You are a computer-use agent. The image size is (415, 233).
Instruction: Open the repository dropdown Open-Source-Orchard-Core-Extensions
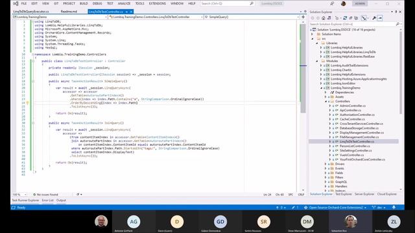[x=335, y=207]
